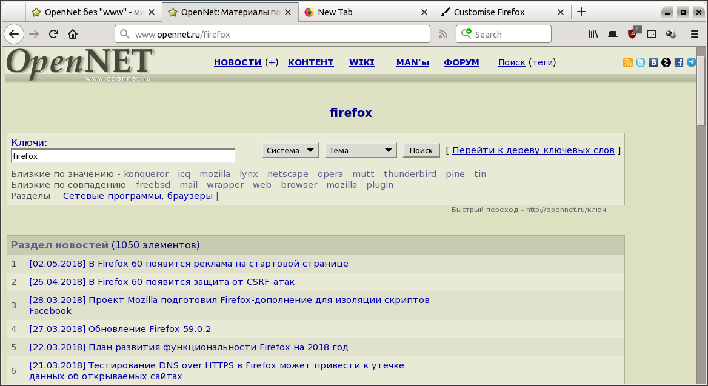Image resolution: width=708 pixels, height=386 pixels.
Task: Reload the current page
Action: point(53,34)
